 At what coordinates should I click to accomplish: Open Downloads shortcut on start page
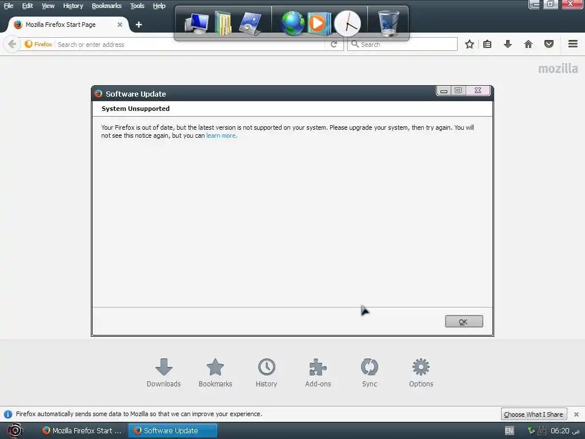164,373
